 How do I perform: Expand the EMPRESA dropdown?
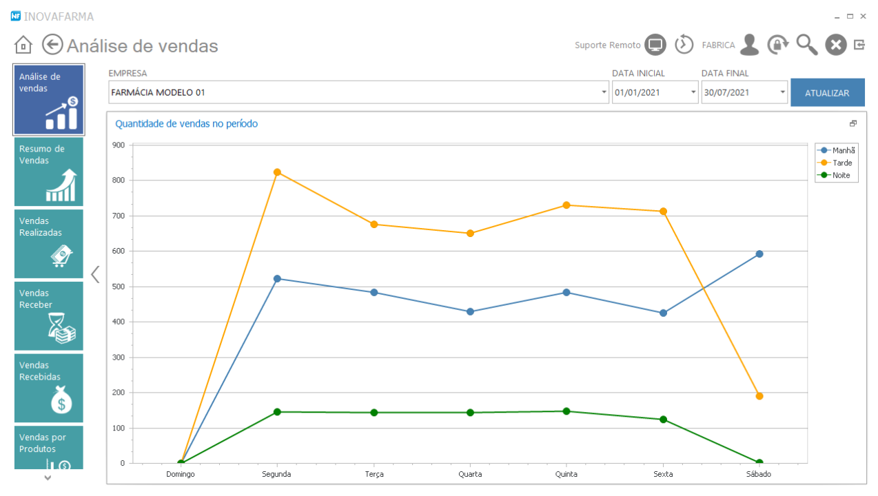coord(604,92)
